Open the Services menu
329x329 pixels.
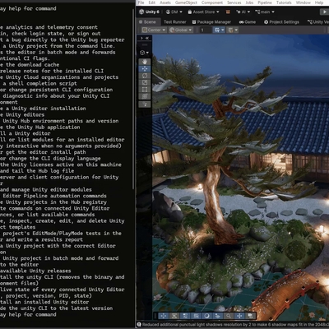point(234,2)
